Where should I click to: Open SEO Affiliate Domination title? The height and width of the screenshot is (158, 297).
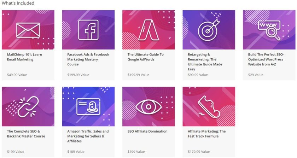coord(147,131)
